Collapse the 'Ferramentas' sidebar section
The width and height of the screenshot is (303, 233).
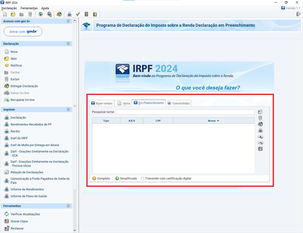(x=68, y=206)
